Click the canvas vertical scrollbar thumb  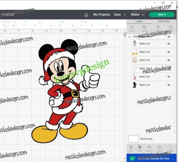tap(125, 35)
